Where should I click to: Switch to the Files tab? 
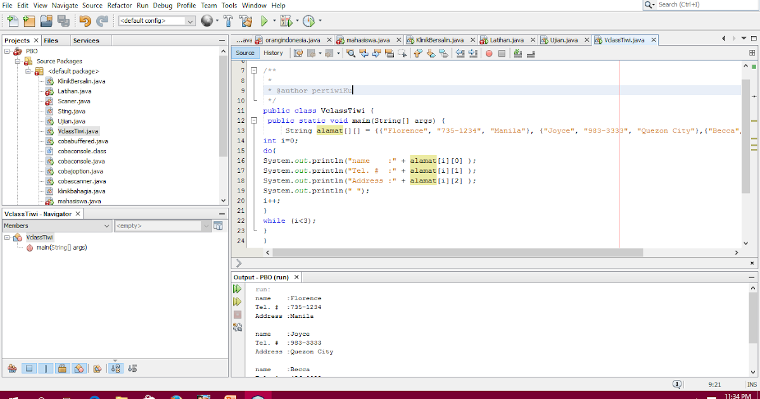[51, 41]
